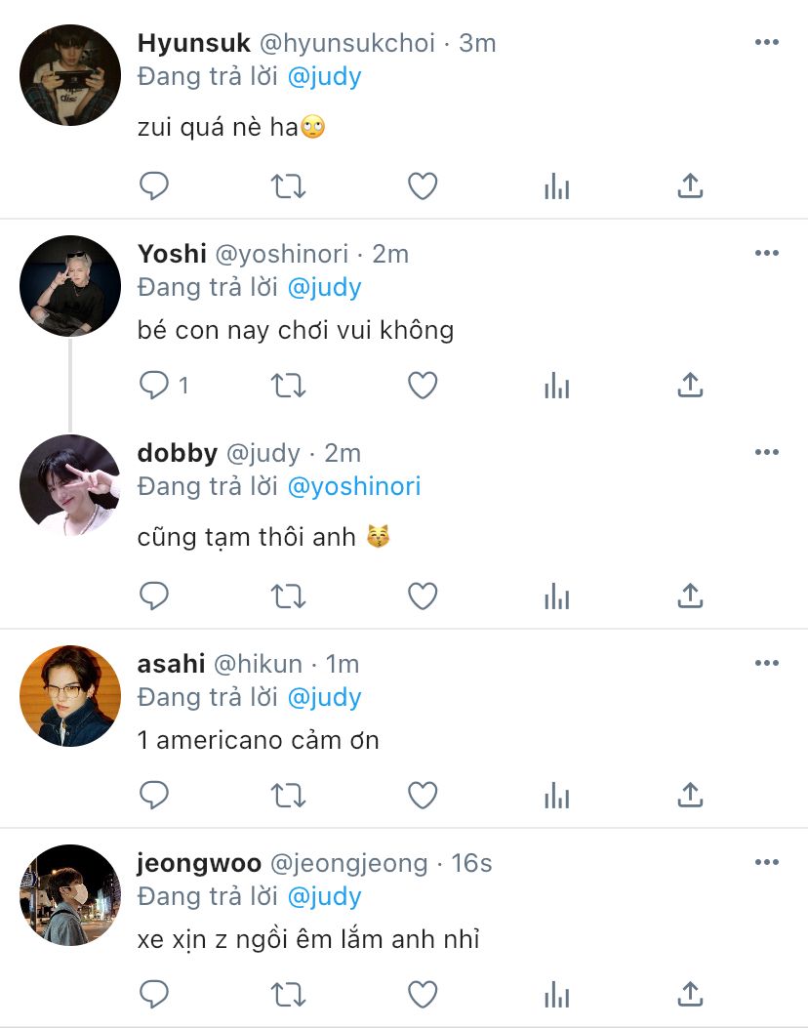Open Hyunsuk's display name
Screen dimensions: 808x1028
[194, 43]
